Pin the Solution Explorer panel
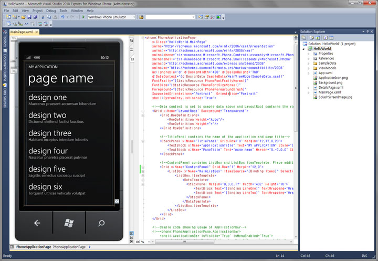Image resolution: width=378 pixels, height=261 pixels. coord(367,30)
